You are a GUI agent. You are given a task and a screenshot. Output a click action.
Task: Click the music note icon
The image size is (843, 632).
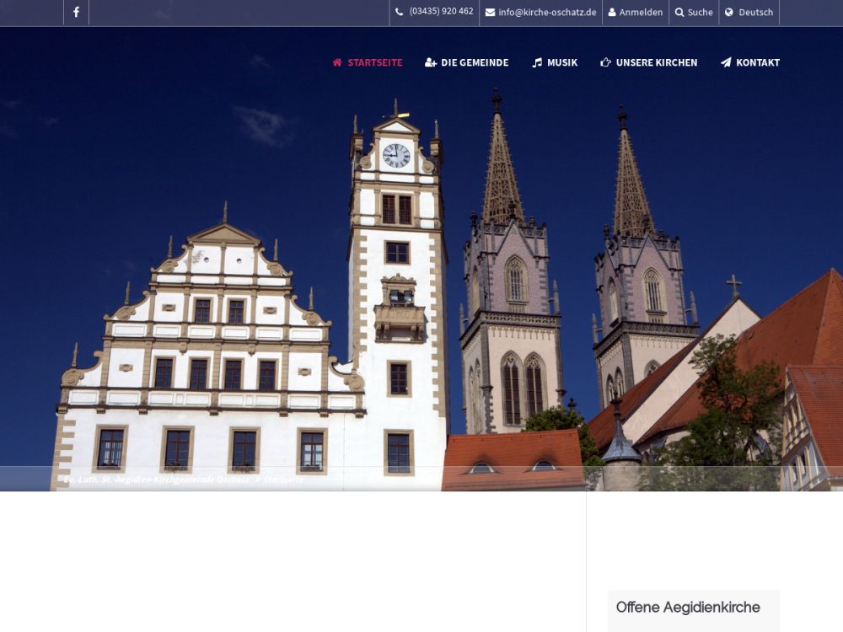[537, 62]
